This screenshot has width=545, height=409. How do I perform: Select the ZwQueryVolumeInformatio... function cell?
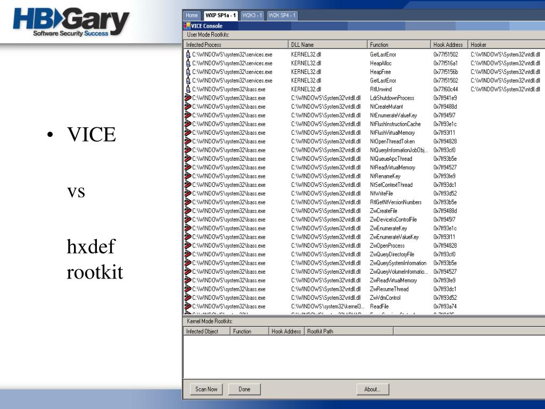click(399, 272)
